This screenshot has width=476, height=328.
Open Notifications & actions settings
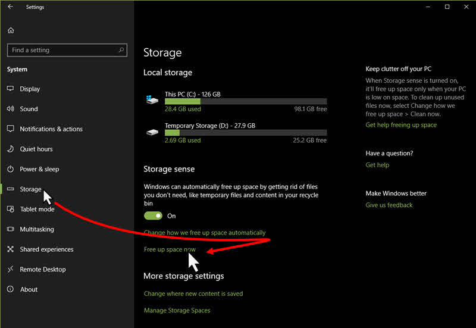point(51,129)
